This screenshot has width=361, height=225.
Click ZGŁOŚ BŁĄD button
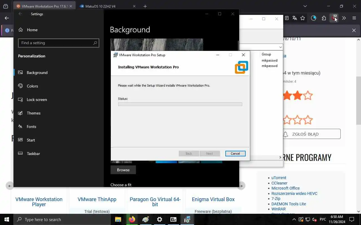[x=312, y=134]
